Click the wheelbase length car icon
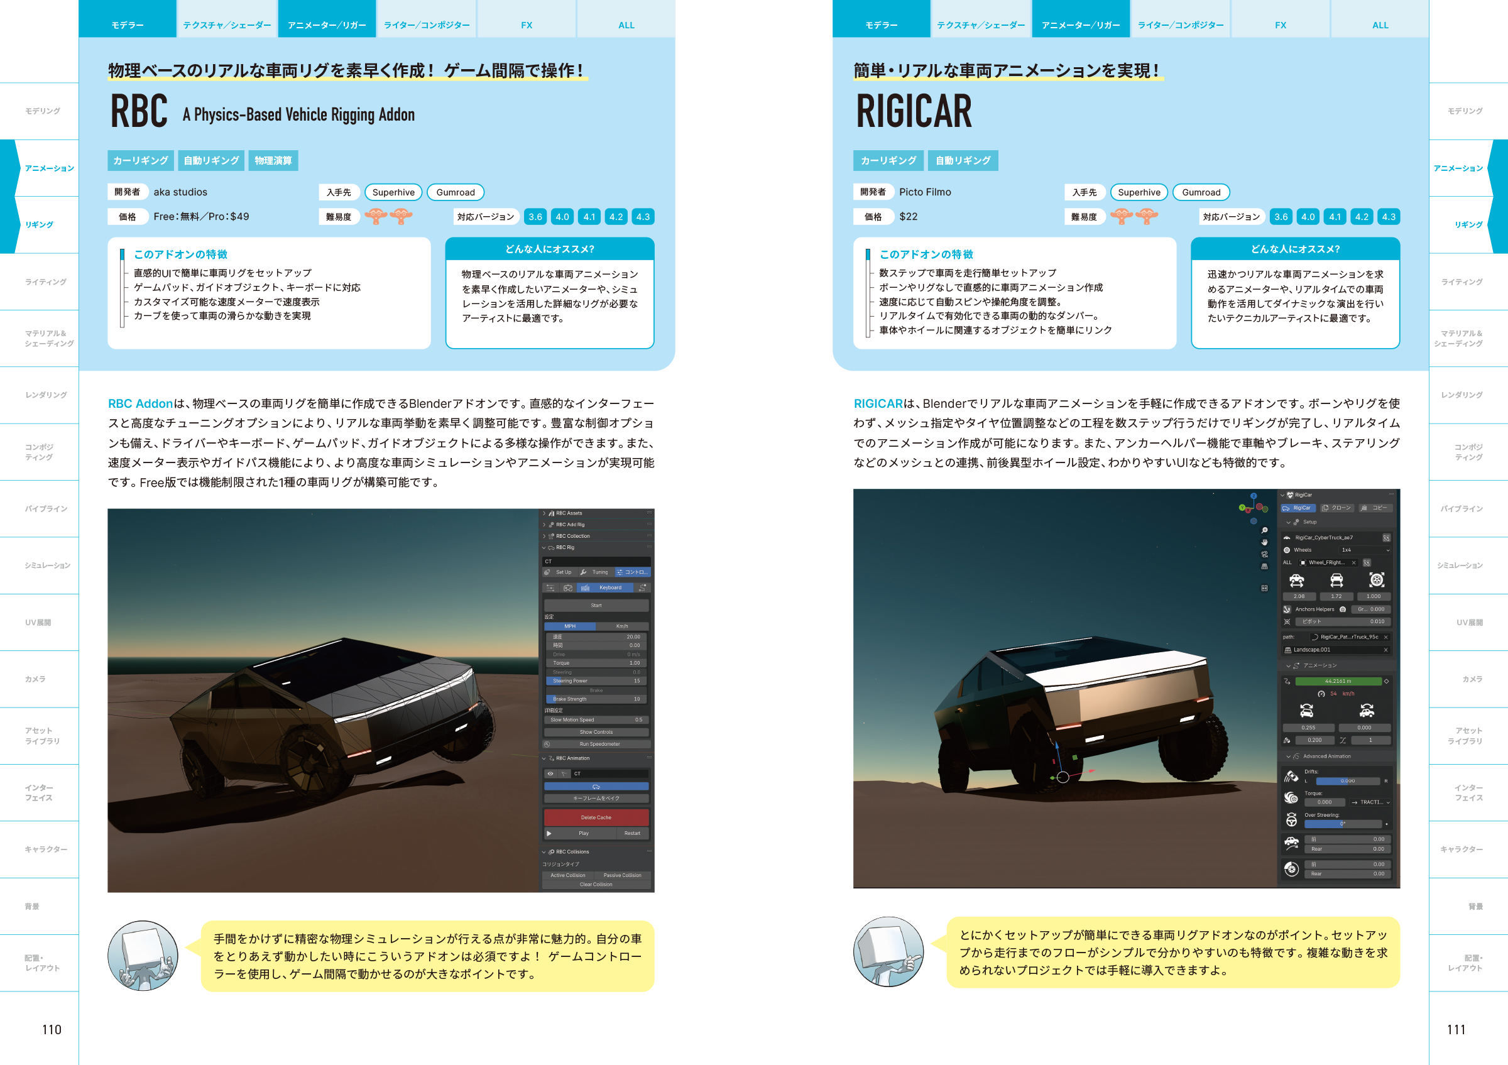 tap(1296, 581)
